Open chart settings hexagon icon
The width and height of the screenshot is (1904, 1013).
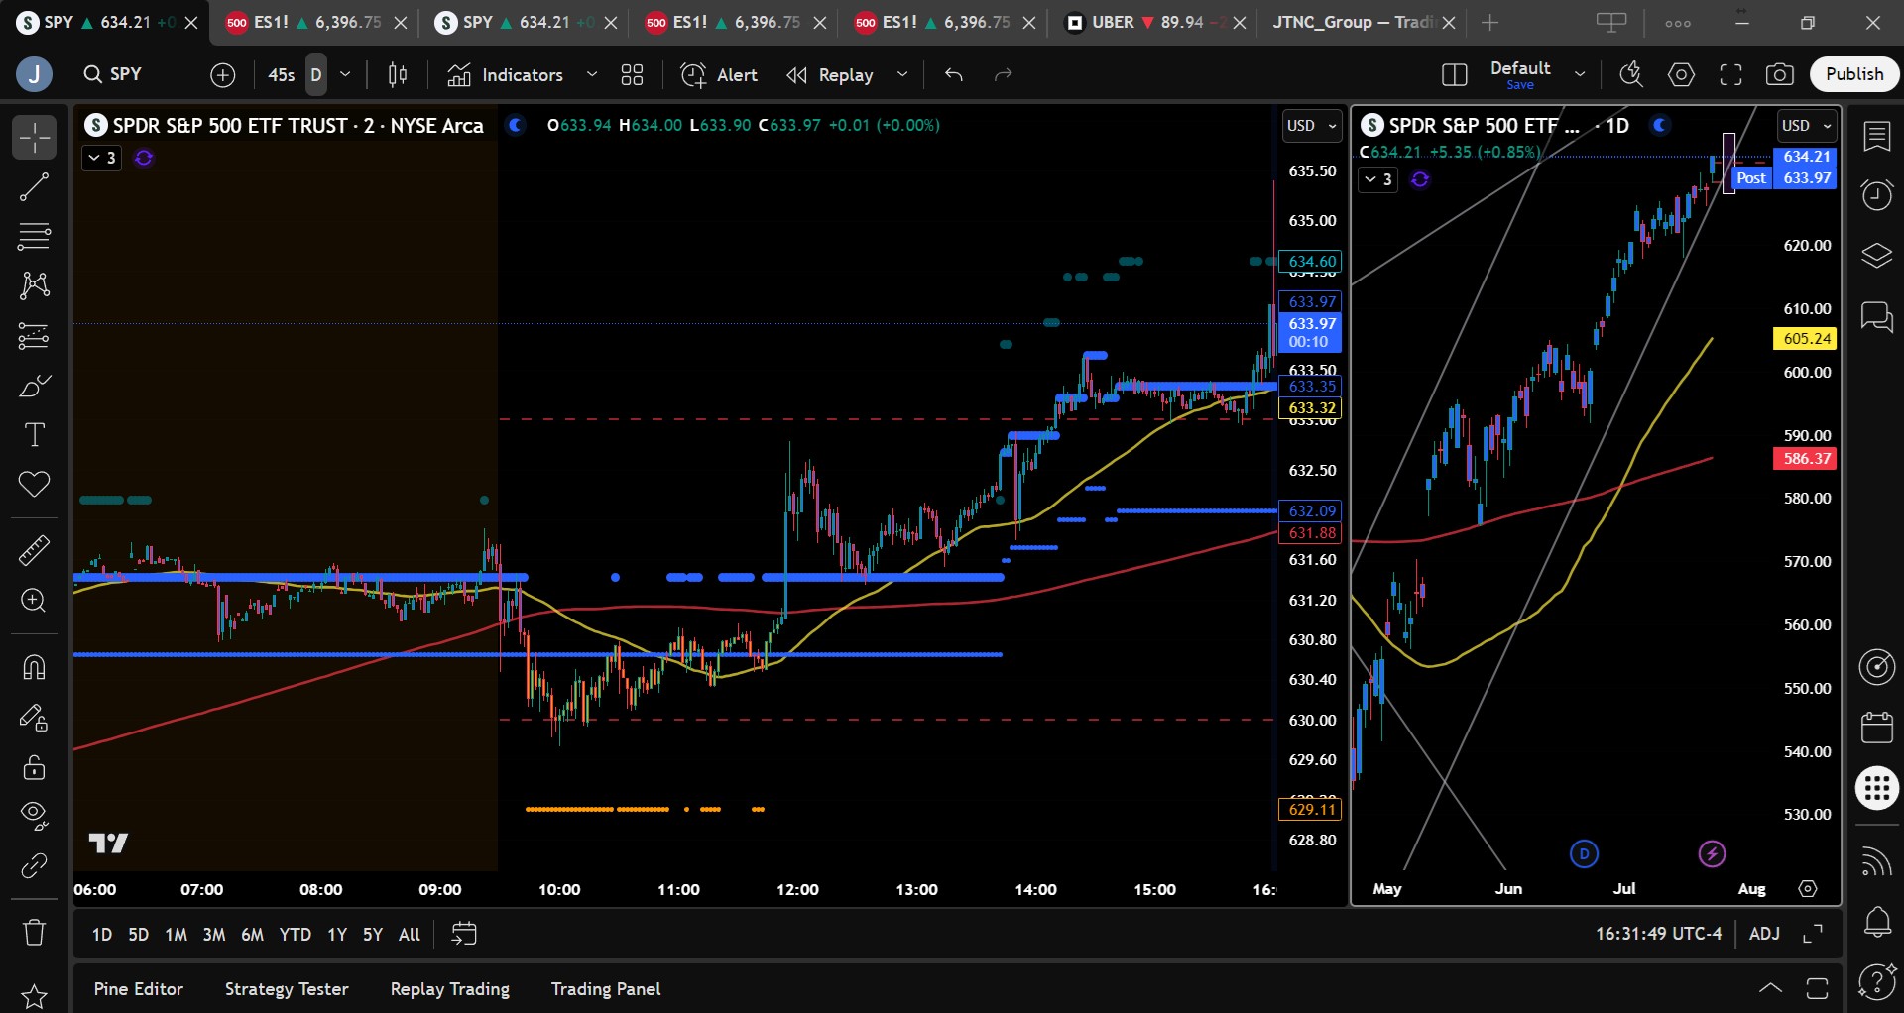tap(1681, 74)
